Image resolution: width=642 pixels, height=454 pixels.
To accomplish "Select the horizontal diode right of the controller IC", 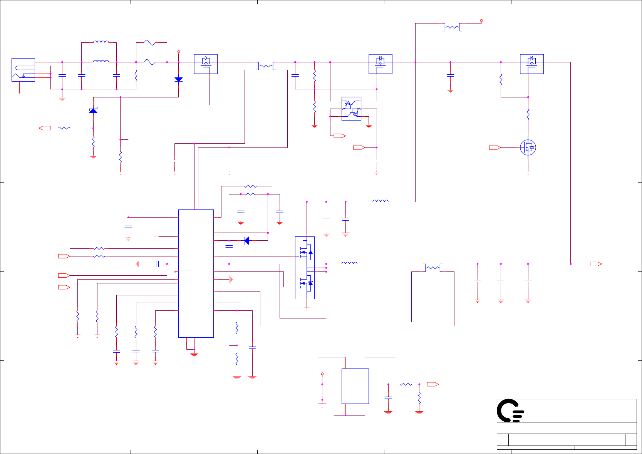I will tap(246, 241).
